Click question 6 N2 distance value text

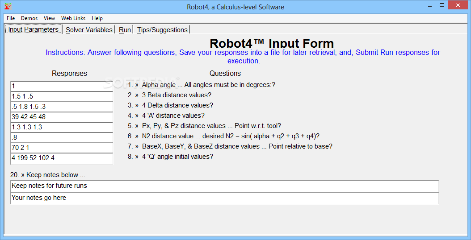point(231,136)
